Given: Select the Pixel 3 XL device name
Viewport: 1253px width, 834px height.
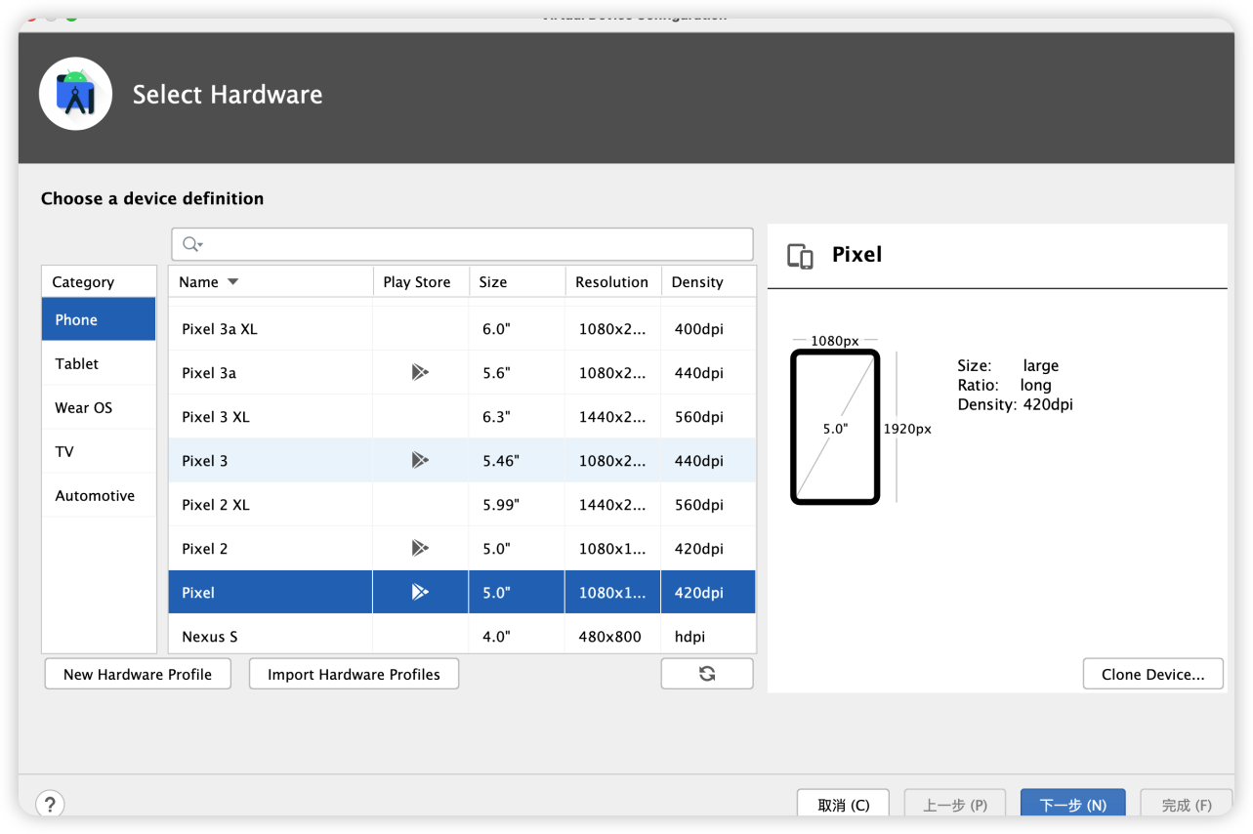Looking at the screenshot, I should [x=216, y=417].
